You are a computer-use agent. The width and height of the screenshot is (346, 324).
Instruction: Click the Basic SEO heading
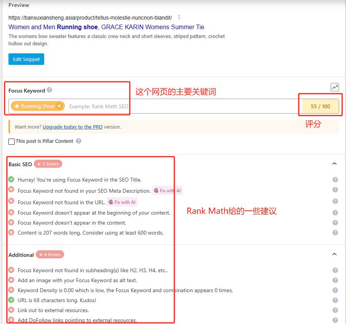pyautogui.click(x=20, y=164)
